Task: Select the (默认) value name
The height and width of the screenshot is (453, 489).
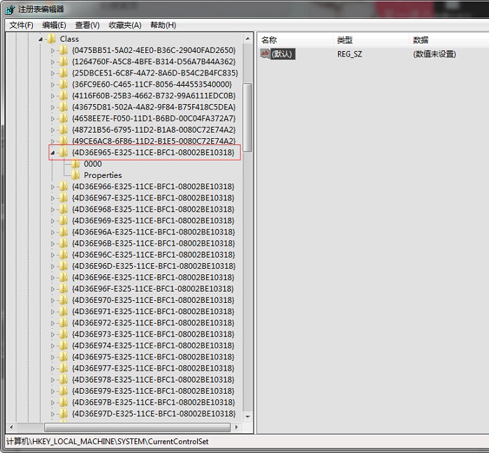Action: coord(282,54)
